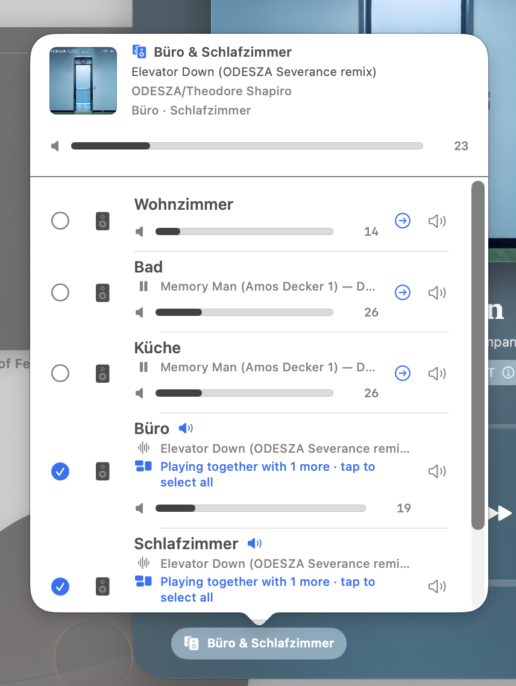Adjust the Büro volume slider

pyautogui.click(x=260, y=508)
